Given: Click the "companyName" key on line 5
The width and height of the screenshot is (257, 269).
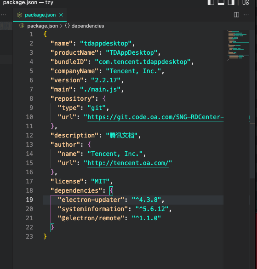Looking at the screenshot, I should (x=74, y=71).
